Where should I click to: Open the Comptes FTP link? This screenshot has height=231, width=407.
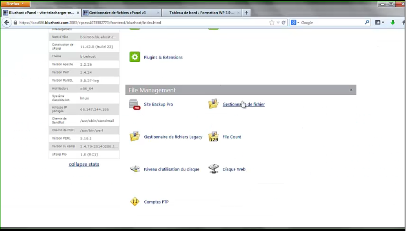pos(156,202)
